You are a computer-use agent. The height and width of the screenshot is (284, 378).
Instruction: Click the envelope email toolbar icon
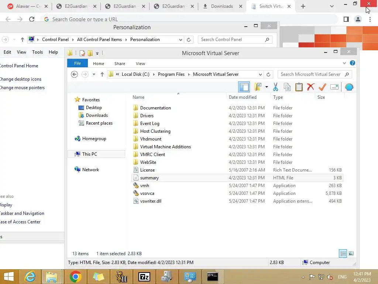[x=334, y=87]
